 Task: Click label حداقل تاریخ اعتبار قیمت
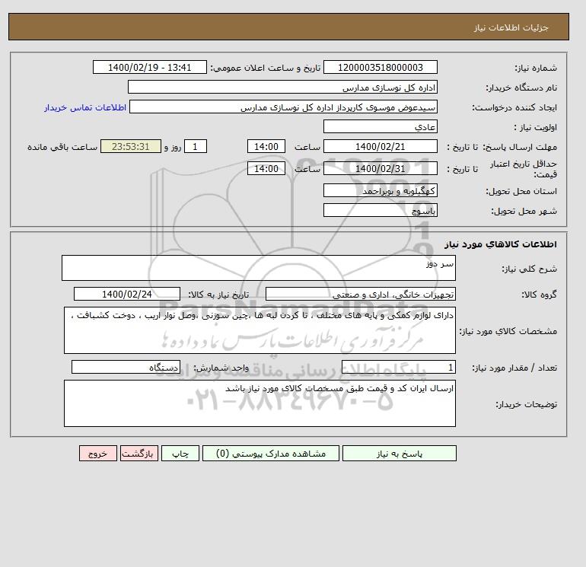[x=524, y=169]
